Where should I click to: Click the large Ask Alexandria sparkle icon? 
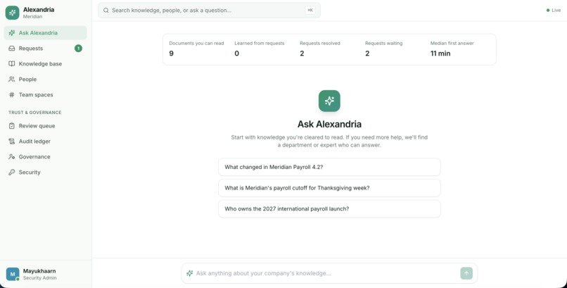click(x=329, y=101)
